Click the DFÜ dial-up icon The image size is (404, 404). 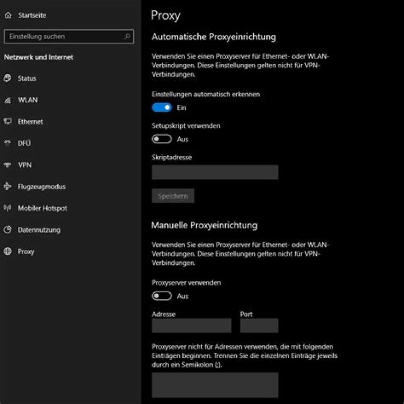(8, 143)
